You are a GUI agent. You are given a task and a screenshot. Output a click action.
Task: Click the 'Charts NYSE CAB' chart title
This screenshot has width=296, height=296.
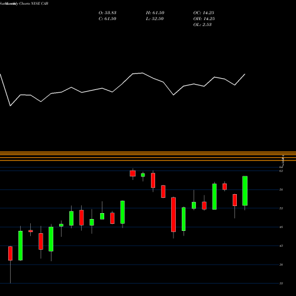pos(34,4)
